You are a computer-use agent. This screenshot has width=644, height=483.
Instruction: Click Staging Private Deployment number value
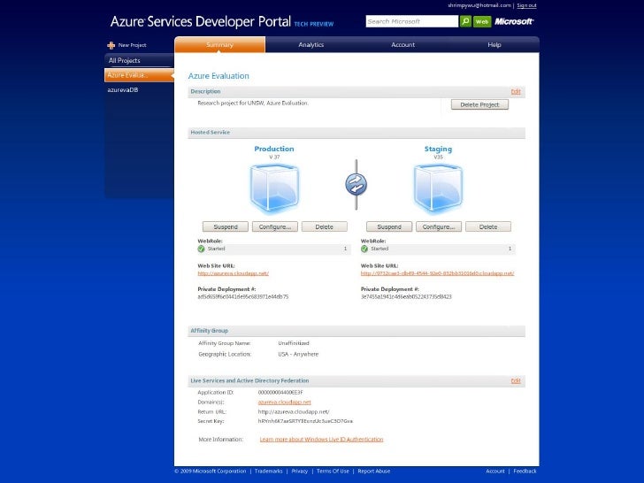(x=406, y=296)
